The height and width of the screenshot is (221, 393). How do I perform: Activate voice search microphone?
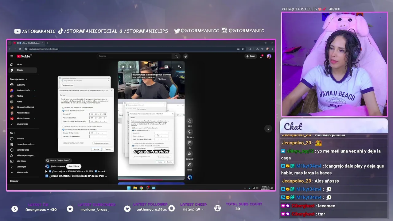[185, 56]
